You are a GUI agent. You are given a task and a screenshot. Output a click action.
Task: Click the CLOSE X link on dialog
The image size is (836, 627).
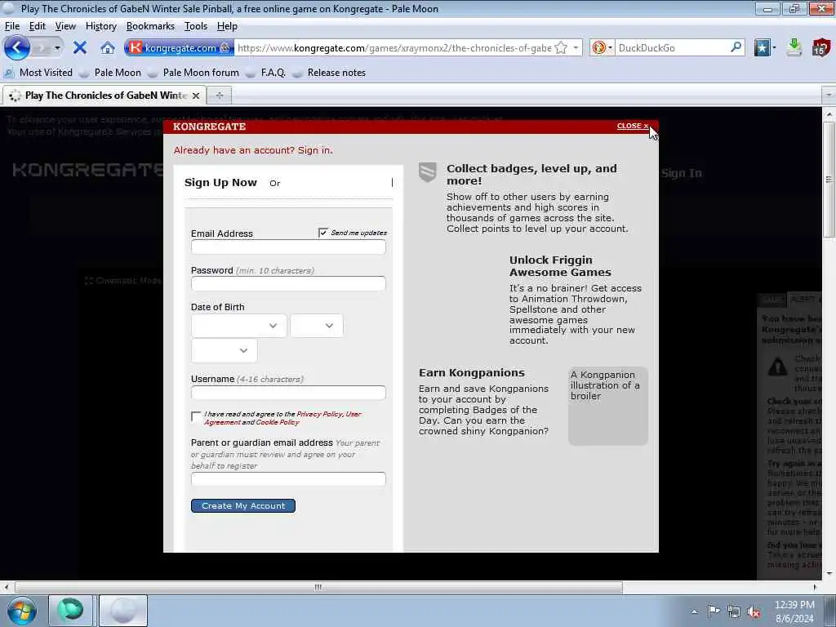tap(633, 126)
